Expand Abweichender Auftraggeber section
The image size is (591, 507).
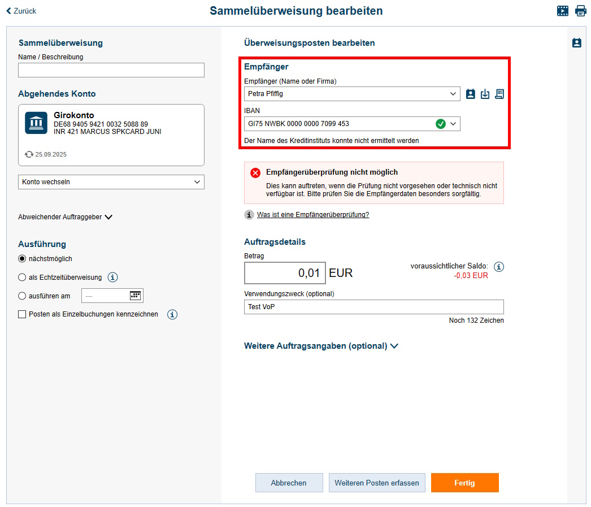pyautogui.click(x=66, y=217)
